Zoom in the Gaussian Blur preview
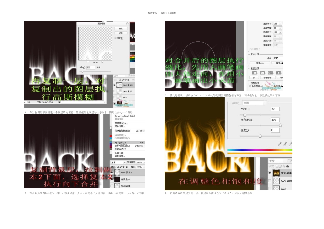Screen dimensions: 324x229 (102, 62)
